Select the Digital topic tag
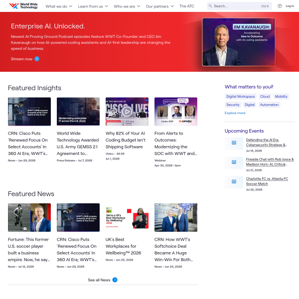This screenshot has width=299, height=299. [250, 105]
